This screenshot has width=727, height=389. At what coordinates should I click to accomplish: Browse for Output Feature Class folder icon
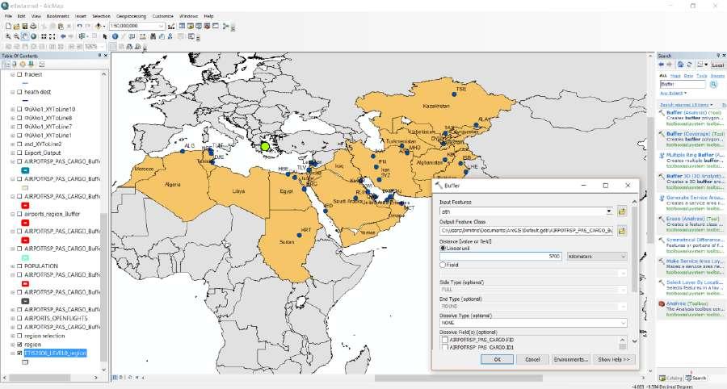622,231
